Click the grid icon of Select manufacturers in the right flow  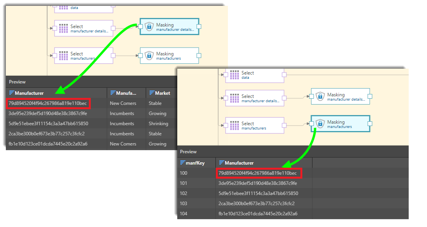(x=234, y=126)
